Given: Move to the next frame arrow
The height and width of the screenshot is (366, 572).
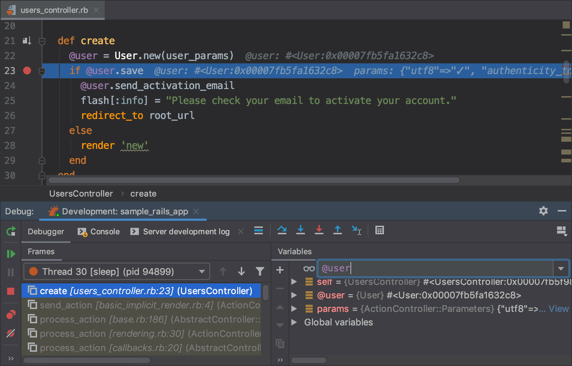Looking at the screenshot, I should [241, 272].
